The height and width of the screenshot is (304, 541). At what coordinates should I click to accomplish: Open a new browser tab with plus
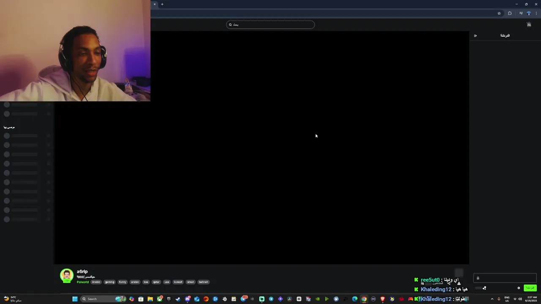162,4
